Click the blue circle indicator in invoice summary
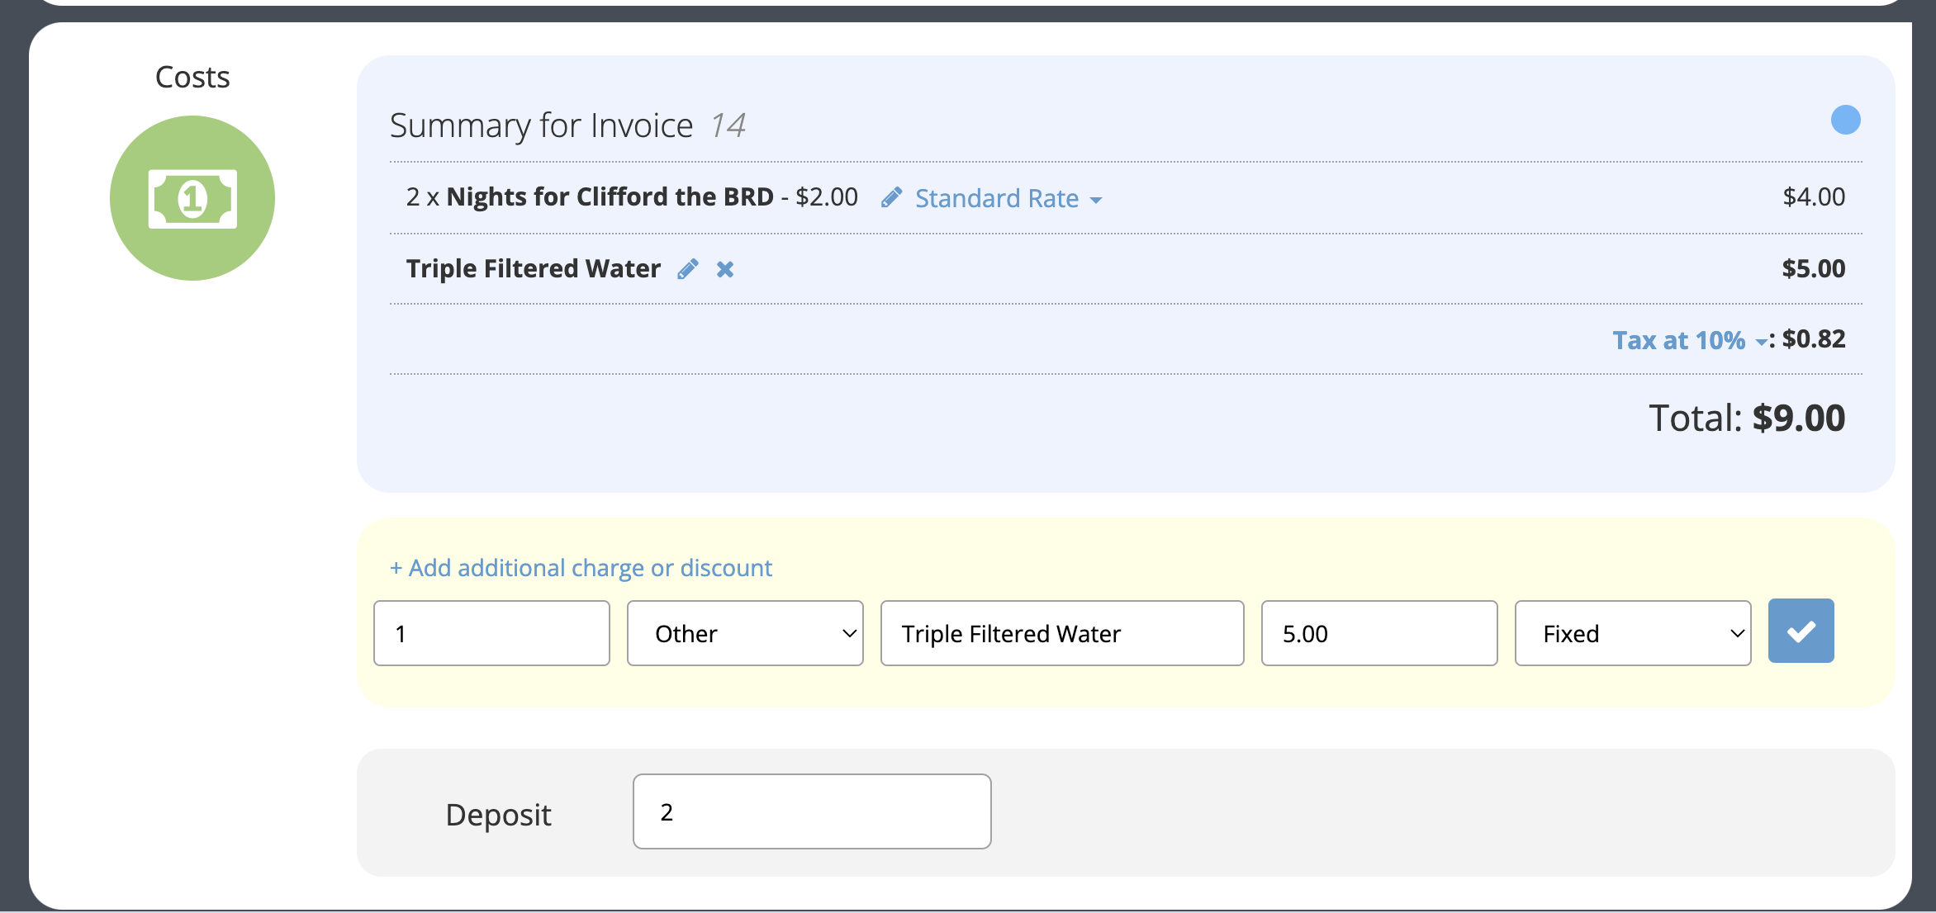Screen dimensions: 1936x913 coord(1845,120)
